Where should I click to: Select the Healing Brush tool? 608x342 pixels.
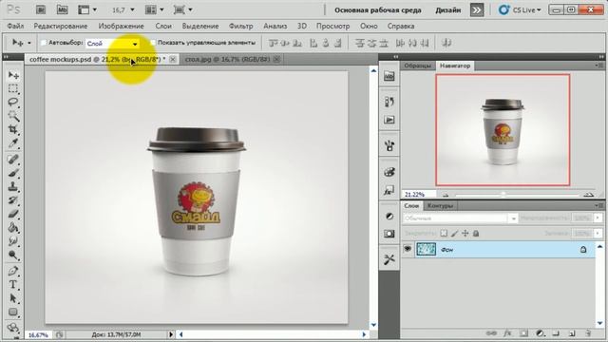click(13, 160)
